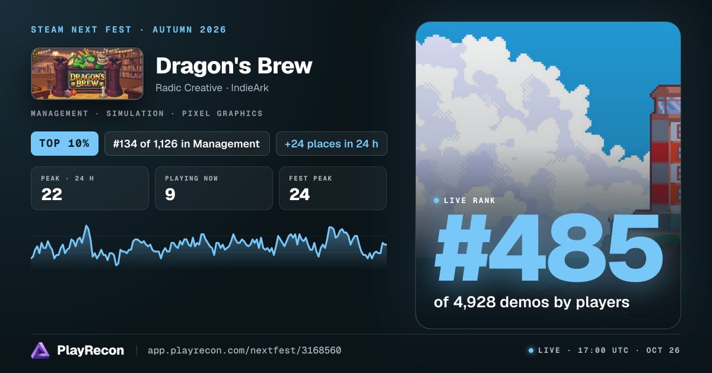Click the Dragon's Brew title
This screenshot has height=373, width=712.
coord(234,66)
